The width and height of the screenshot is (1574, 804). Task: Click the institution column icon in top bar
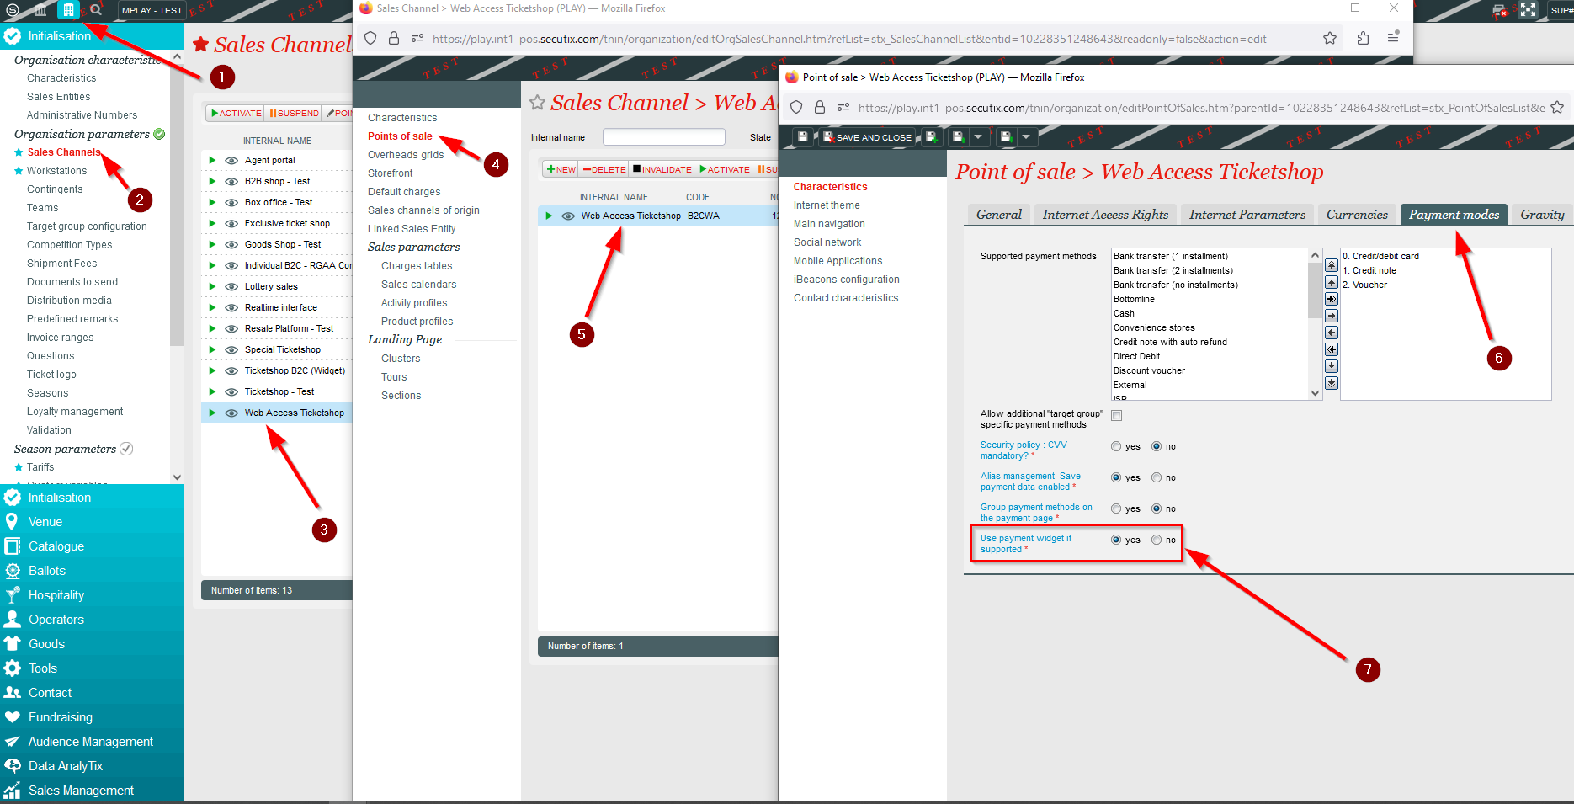(40, 10)
